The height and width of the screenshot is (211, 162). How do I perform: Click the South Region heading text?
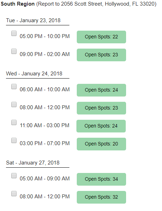[18, 4]
